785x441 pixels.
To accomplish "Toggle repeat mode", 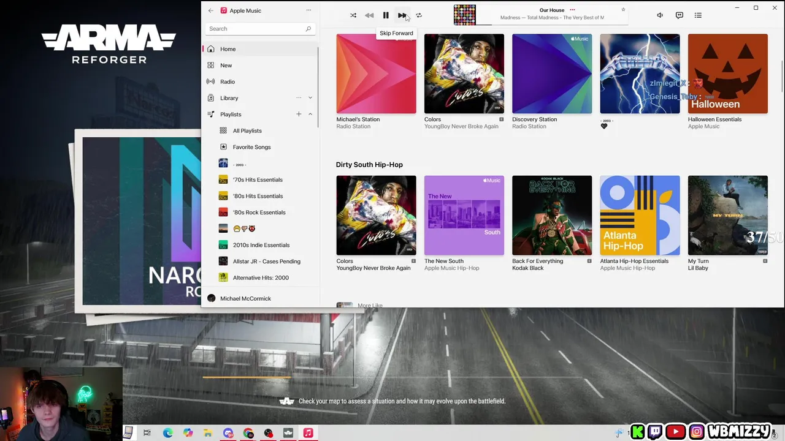I will point(419,15).
